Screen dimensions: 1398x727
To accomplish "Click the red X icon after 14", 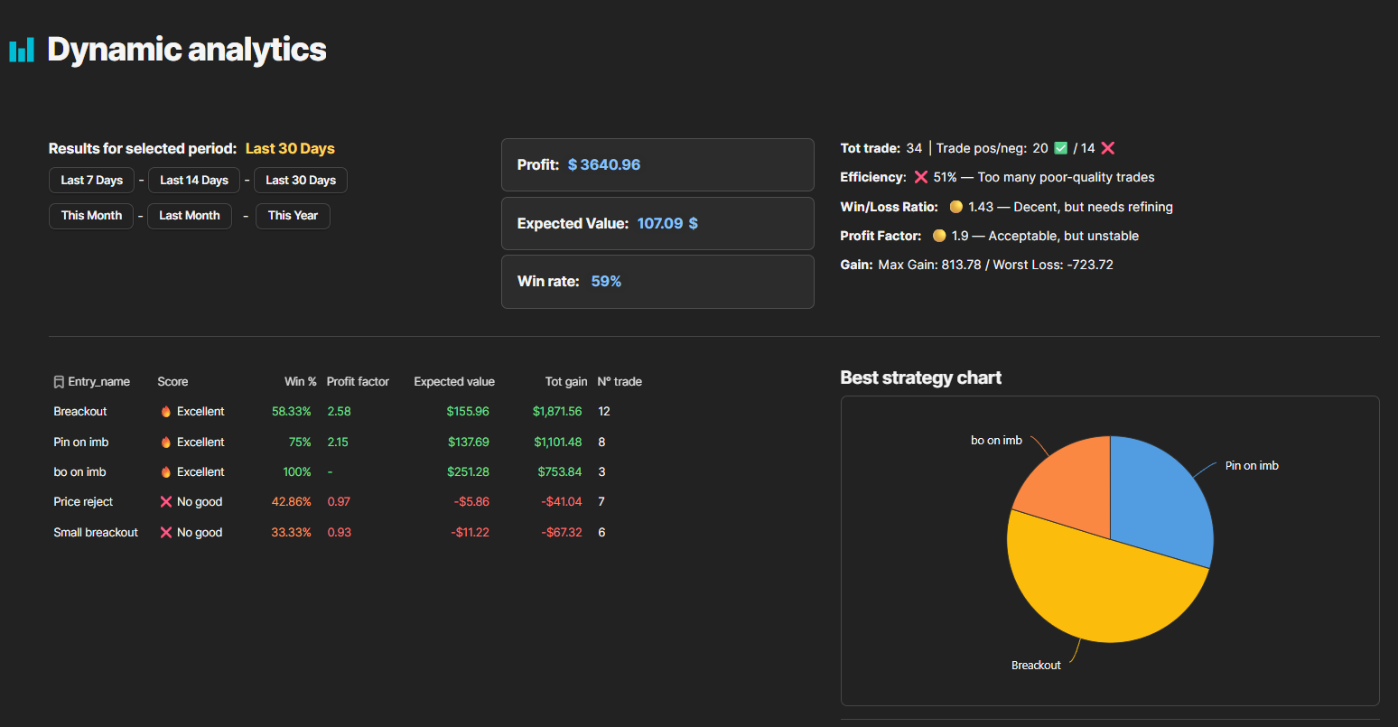I will point(1108,148).
